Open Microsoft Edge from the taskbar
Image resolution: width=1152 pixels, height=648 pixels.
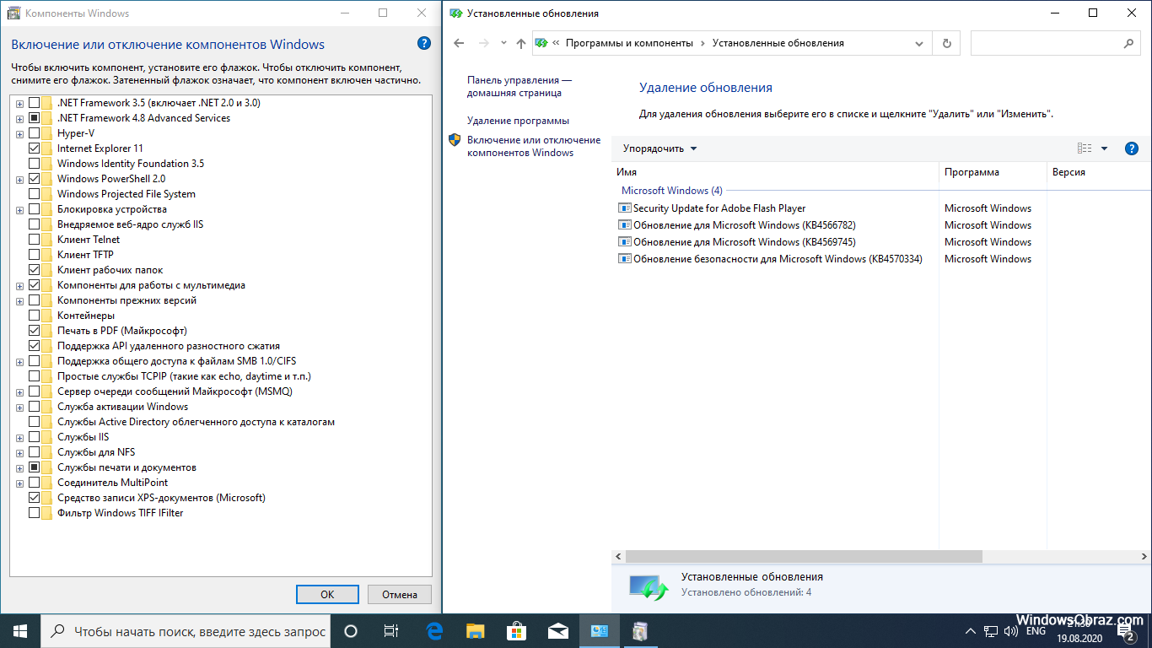[435, 631]
